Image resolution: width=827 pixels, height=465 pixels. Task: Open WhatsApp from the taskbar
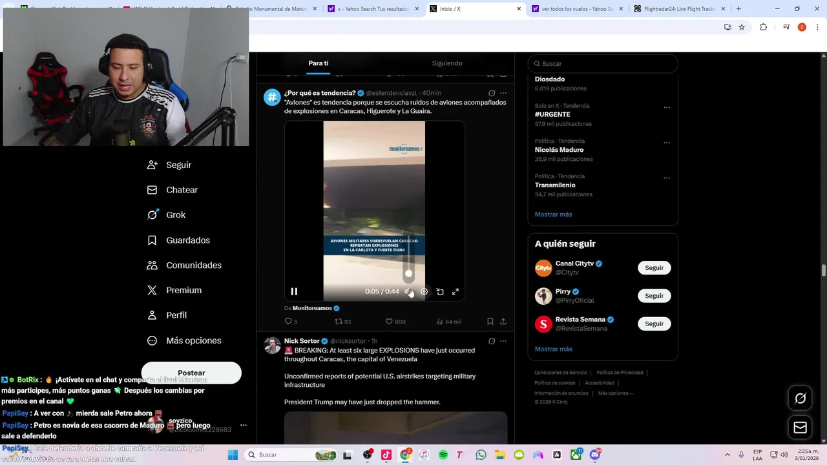[481, 455]
